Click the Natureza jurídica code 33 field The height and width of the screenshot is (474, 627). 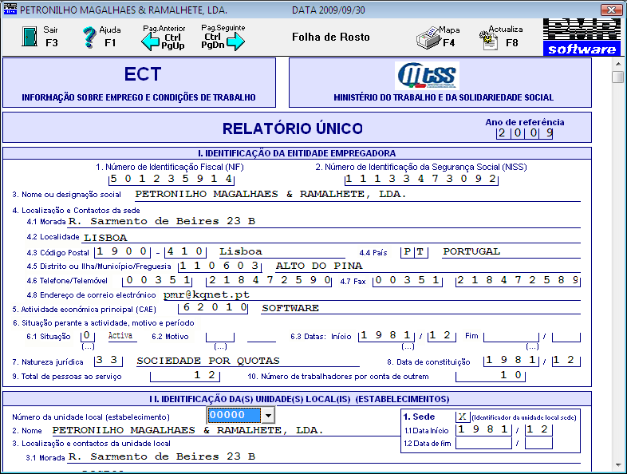tap(108, 361)
